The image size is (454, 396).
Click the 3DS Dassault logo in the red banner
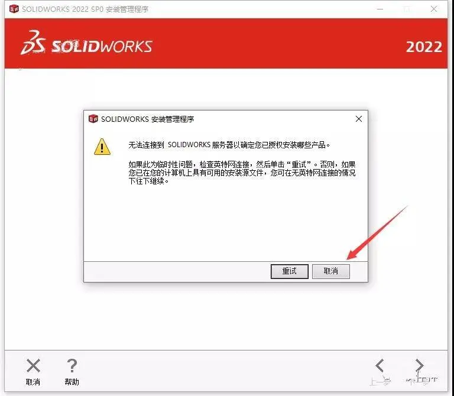coord(33,43)
